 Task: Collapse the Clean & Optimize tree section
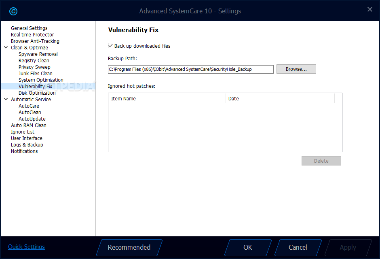6,47
